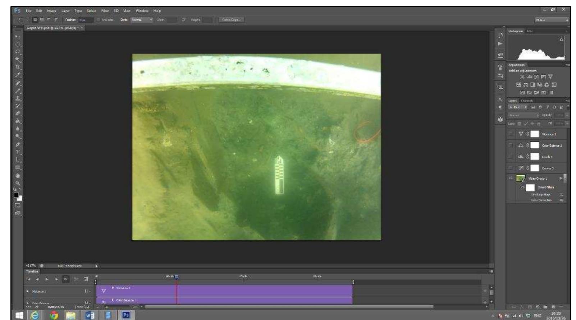The width and height of the screenshot is (576, 320).
Task: Open the layer Kind filter dropdown
Action: (518, 107)
